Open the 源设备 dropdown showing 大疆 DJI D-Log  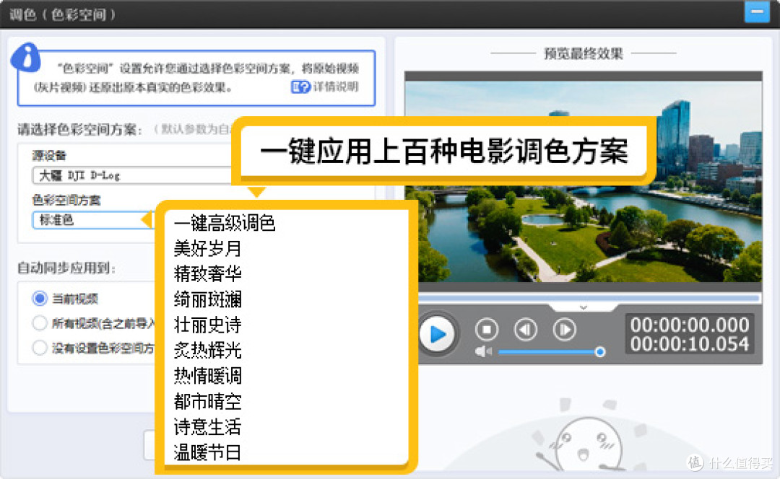(x=132, y=175)
